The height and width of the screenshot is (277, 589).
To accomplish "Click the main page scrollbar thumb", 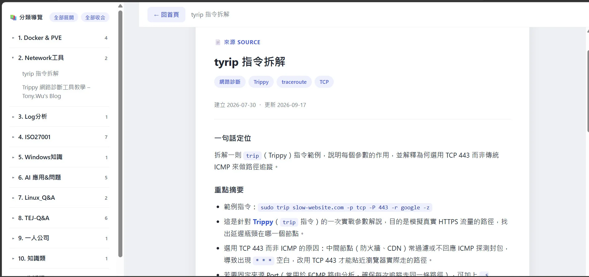I will (x=587, y=91).
